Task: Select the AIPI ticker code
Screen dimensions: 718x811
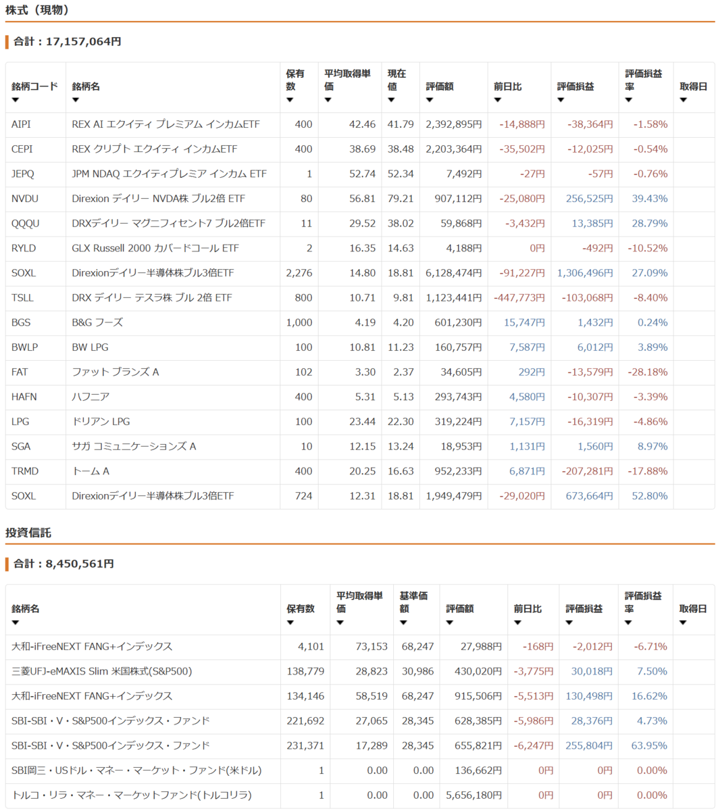Action: pos(21,124)
